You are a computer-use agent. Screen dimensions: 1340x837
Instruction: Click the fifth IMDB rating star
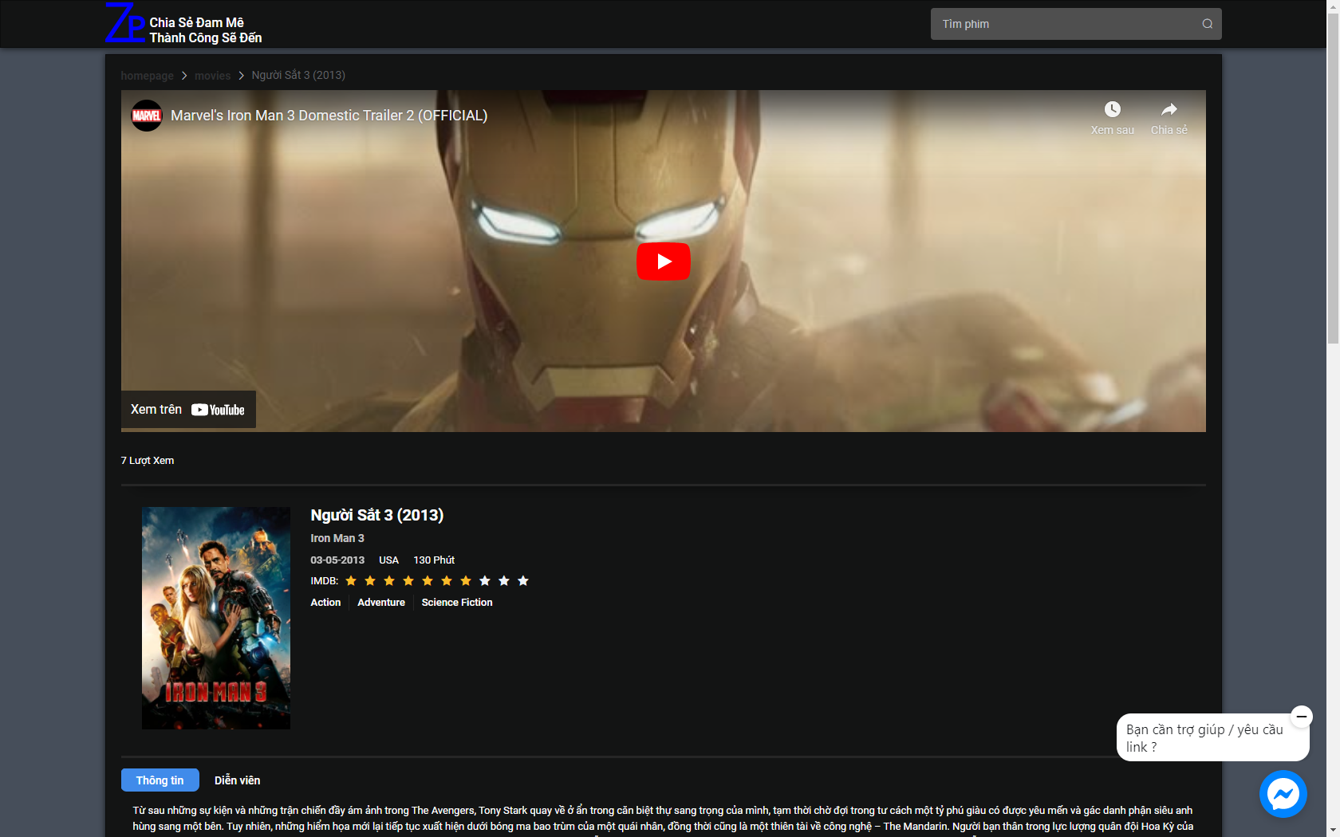[x=428, y=581]
